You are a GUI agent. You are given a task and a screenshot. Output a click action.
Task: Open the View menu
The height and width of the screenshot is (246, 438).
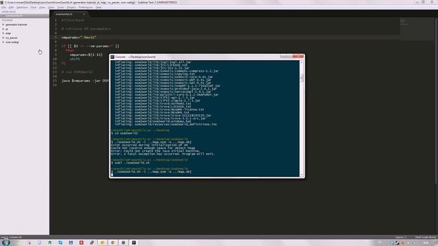42,8
